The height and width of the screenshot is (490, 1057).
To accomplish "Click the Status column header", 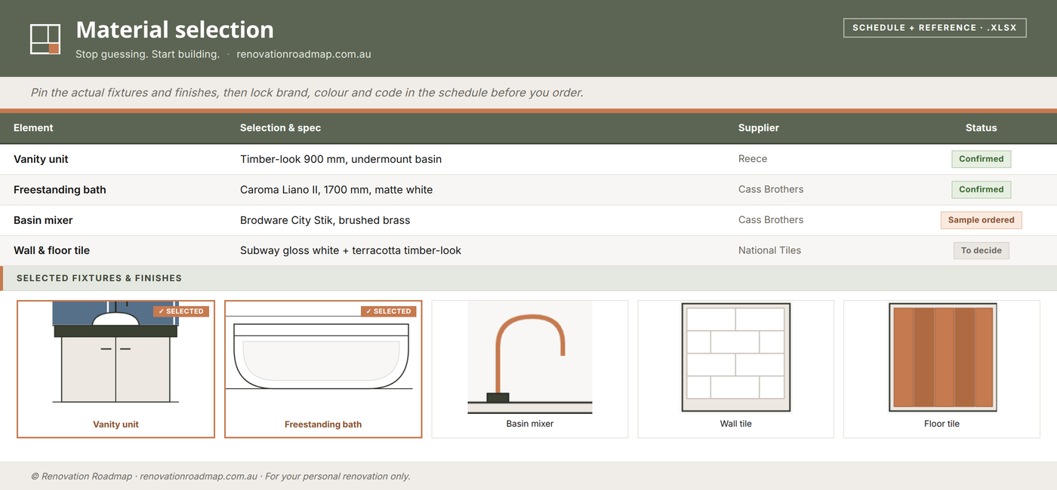I will [981, 128].
